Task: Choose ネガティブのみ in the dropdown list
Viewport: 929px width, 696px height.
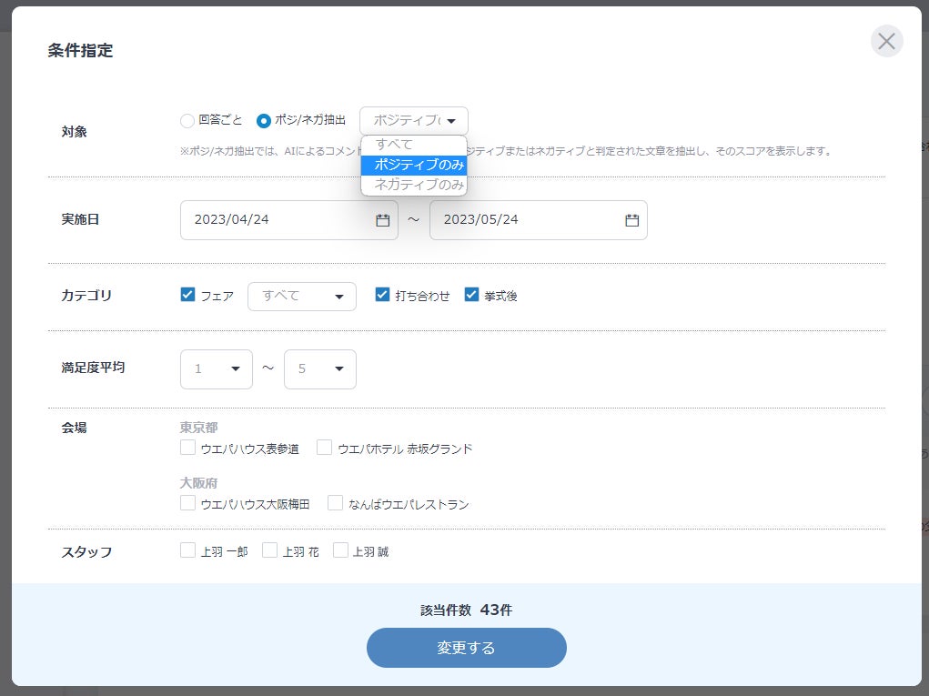Action: [414, 185]
